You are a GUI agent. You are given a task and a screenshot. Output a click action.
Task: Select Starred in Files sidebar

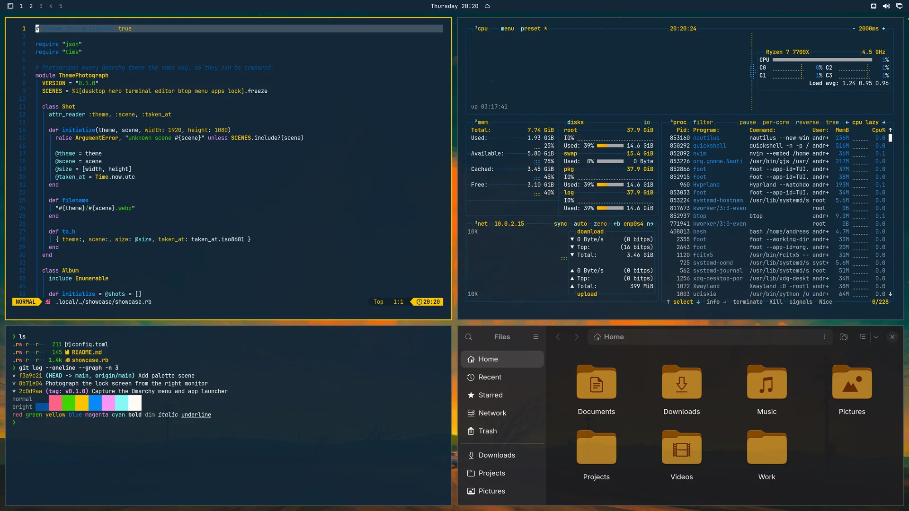(x=502, y=395)
